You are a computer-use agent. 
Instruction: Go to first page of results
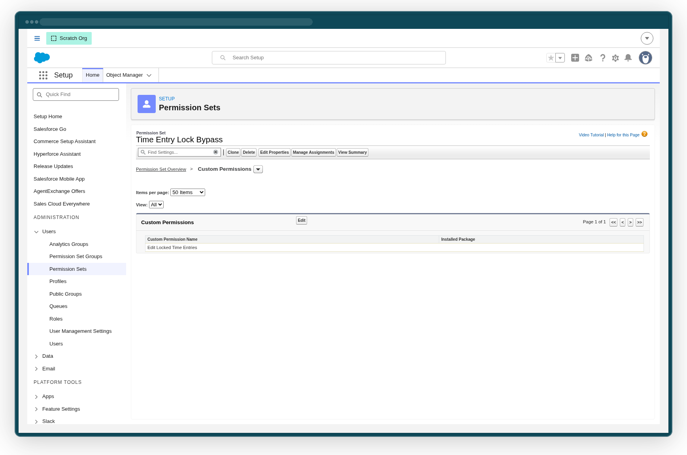point(613,223)
